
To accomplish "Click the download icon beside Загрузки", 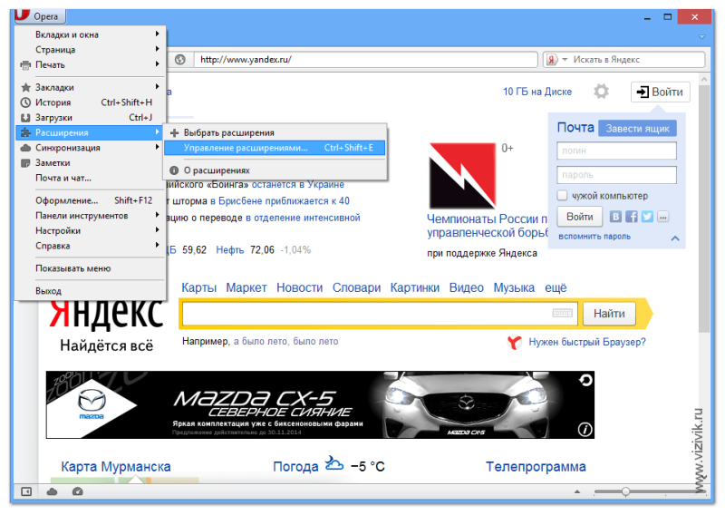I will pos(25,118).
